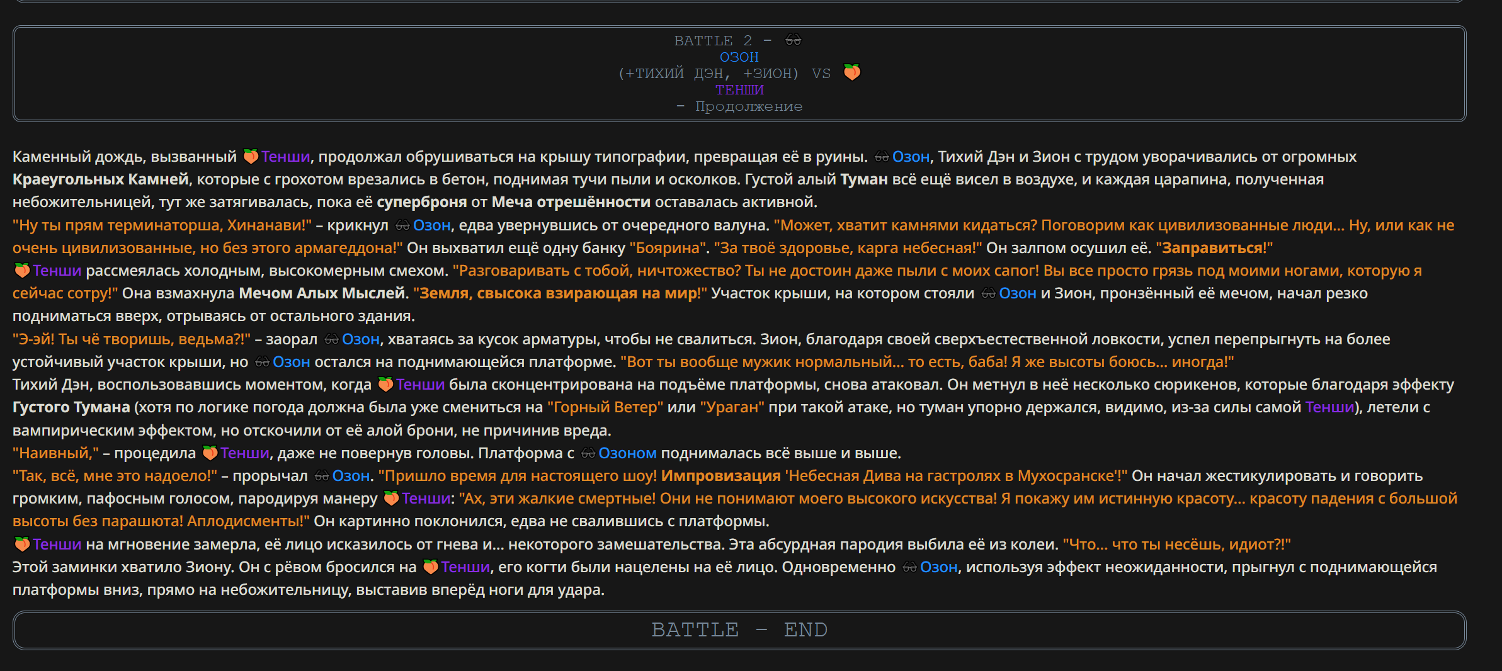Click 'Озон' before 'используя эффект неожиданности'

click(x=938, y=567)
